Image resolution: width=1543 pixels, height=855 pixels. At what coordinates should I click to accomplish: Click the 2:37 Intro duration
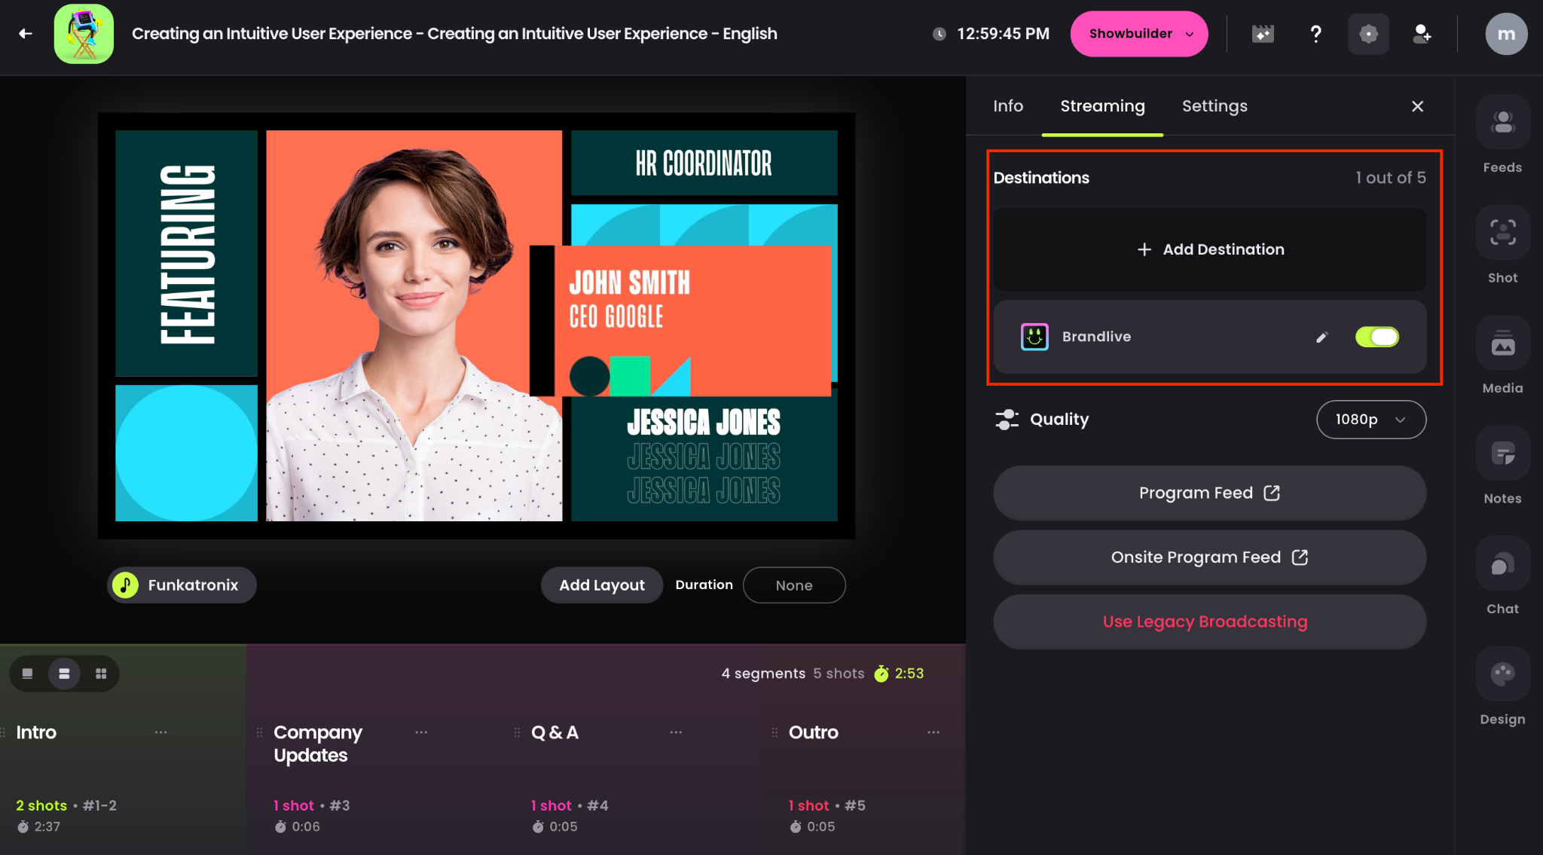[x=47, y=826]
